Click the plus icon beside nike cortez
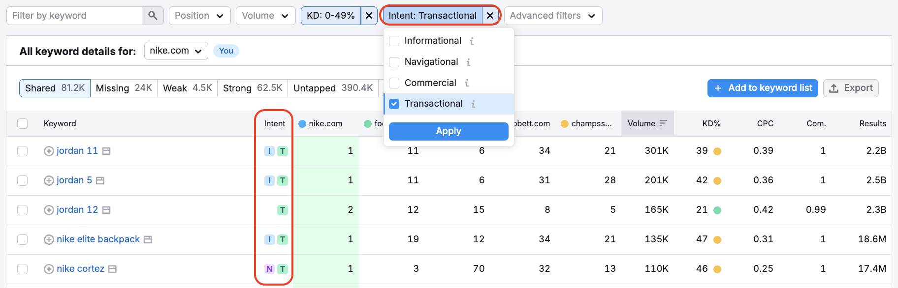The width and height of the screenshot is (898, 288). (x=49, y=269)
